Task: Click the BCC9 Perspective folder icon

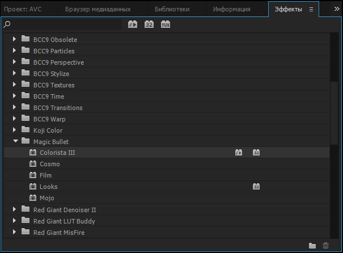Action: (x=26, y=61)
